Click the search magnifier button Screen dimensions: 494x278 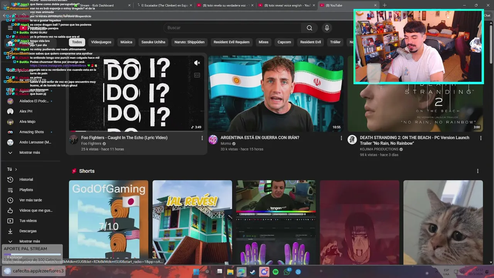(309, 28)
